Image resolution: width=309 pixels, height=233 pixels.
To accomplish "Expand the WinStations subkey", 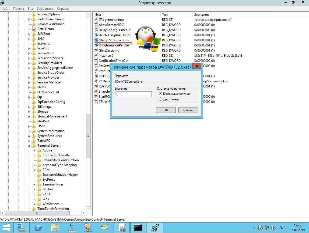I will pos(34,204).
